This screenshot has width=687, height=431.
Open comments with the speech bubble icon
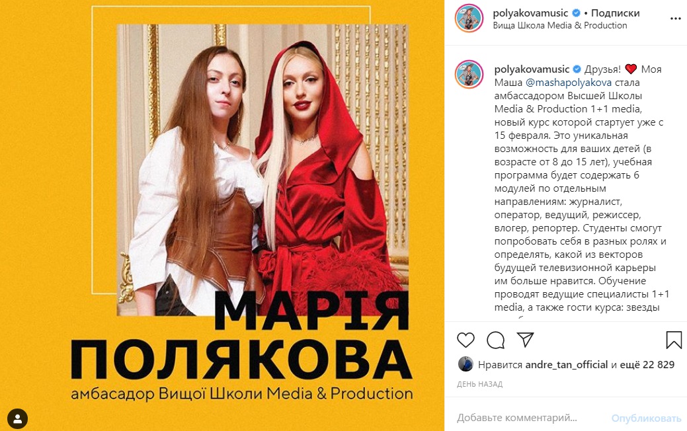coord(495,340)
